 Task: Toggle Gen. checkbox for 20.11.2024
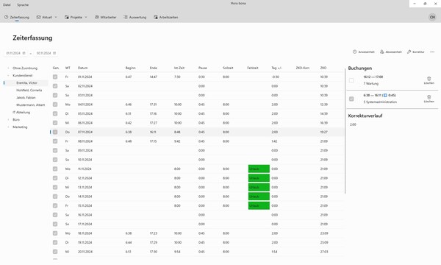pos(55,252)
